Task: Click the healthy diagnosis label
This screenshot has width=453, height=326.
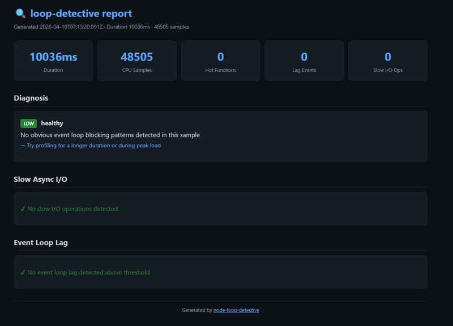Action: point(52,123)
